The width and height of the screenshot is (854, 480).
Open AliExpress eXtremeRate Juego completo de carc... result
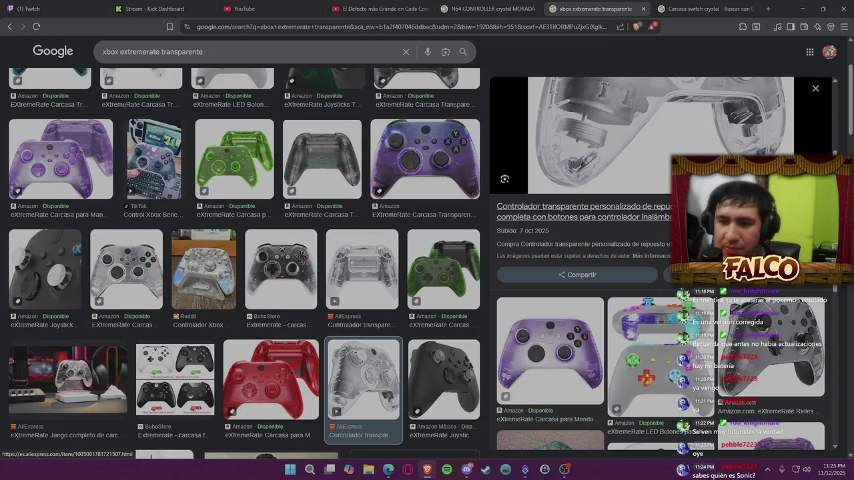pos(67,379)
